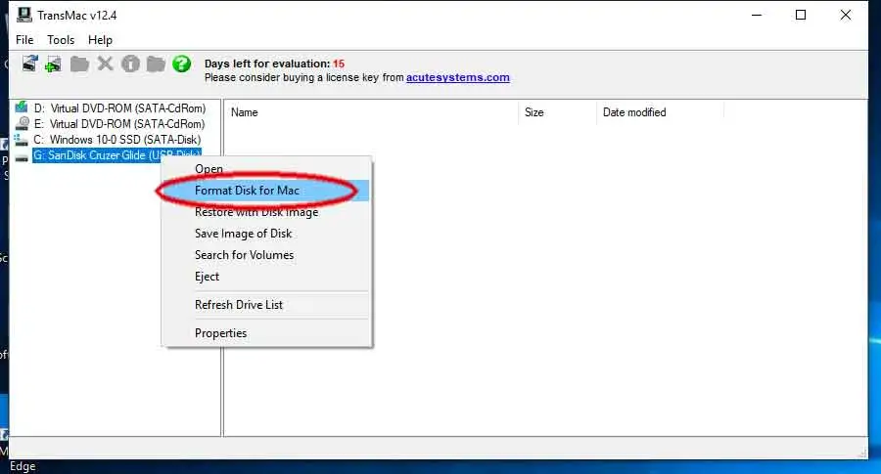Viewport: 881px width, 474px height.
Task: Click the TransMac title bar app icon
Action: tap(24, 15)
